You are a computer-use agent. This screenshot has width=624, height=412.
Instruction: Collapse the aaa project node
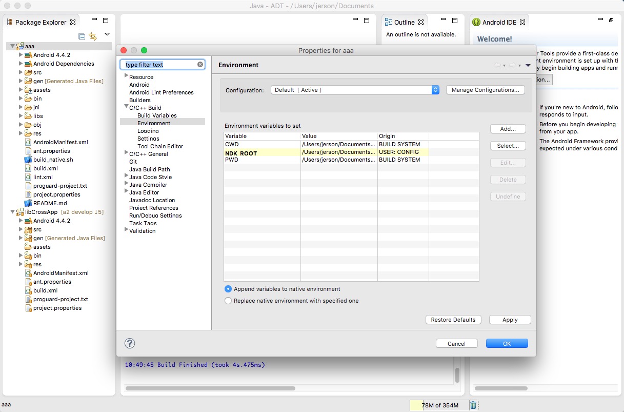[12, 46]
